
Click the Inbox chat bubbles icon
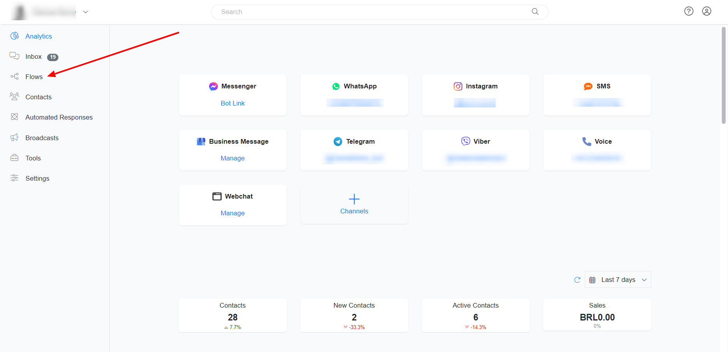pos(14,56)
